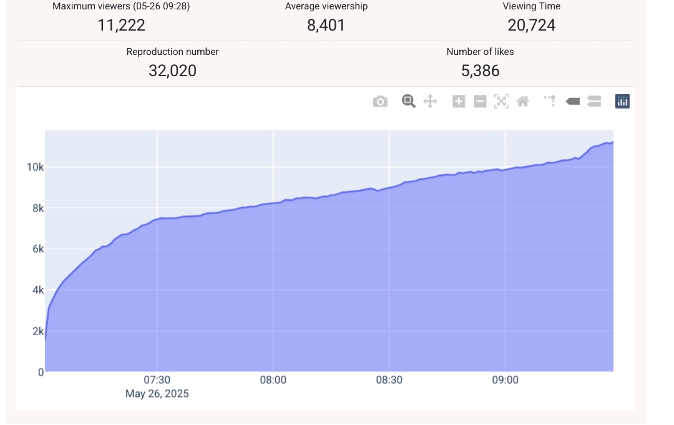
Task: Click the 4k y-axis tick label
Action: click(38, 290)
